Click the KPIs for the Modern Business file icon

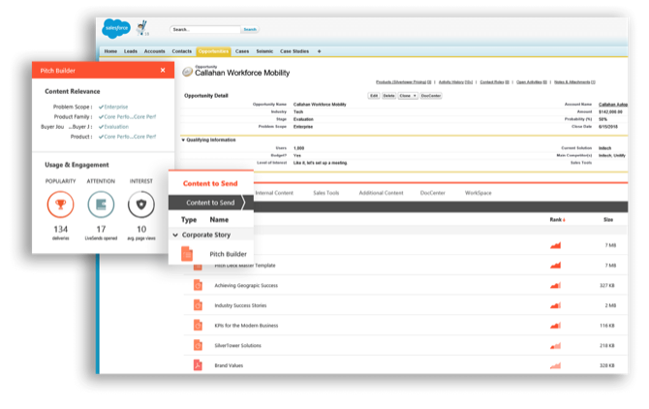(x=197, y=325)
